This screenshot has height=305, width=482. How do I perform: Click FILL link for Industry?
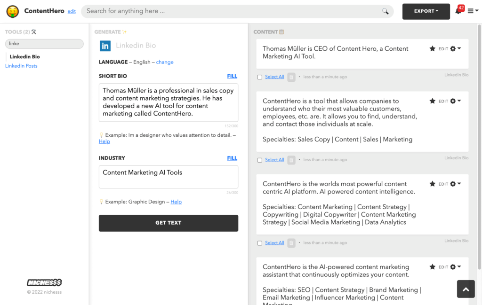click(232, 158)
